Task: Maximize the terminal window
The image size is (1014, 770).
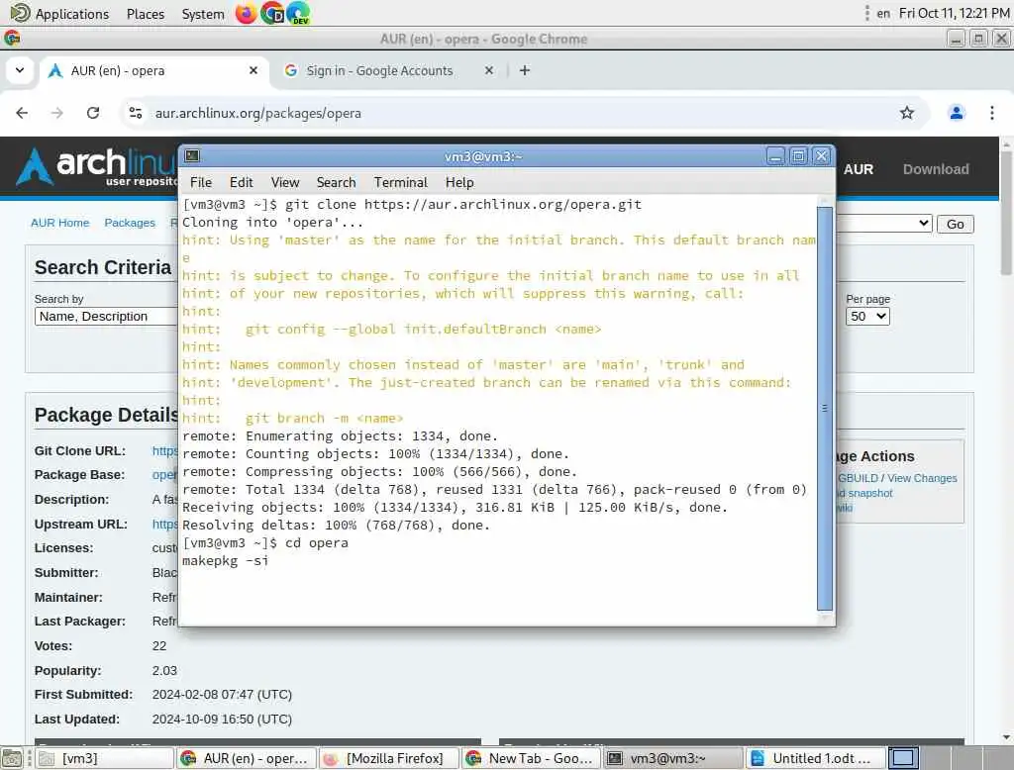Action: tap(798, 155)
